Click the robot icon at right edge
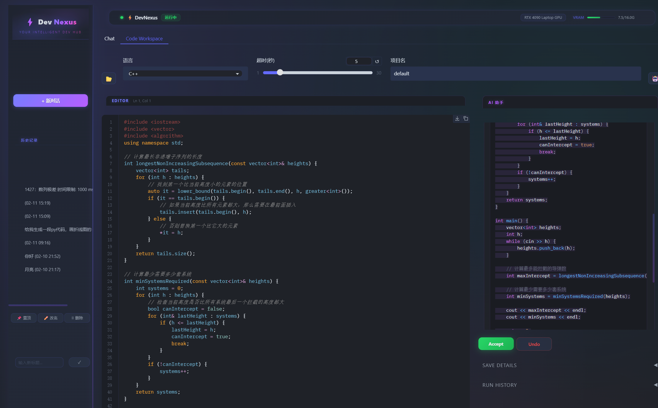 (x=654, y=79)
